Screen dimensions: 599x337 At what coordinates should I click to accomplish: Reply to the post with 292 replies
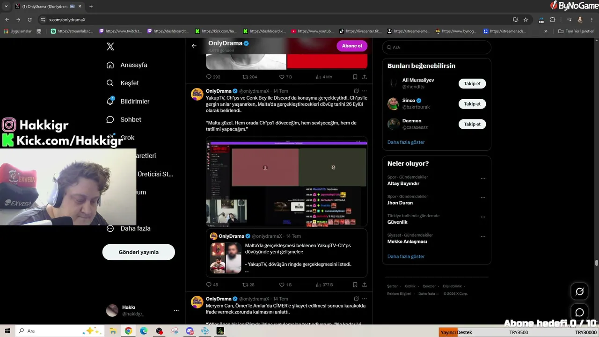pos(213,77)
